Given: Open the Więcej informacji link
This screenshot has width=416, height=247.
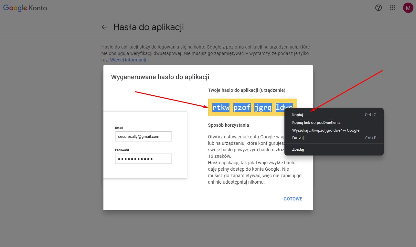Looking at the screenshot, I should click(128, 60).
